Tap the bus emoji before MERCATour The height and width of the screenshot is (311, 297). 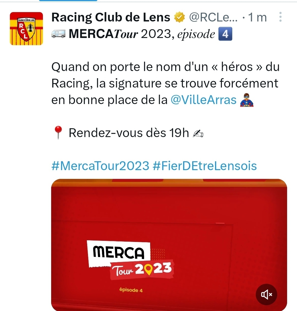pyautogui.click(x=58, y=34)
